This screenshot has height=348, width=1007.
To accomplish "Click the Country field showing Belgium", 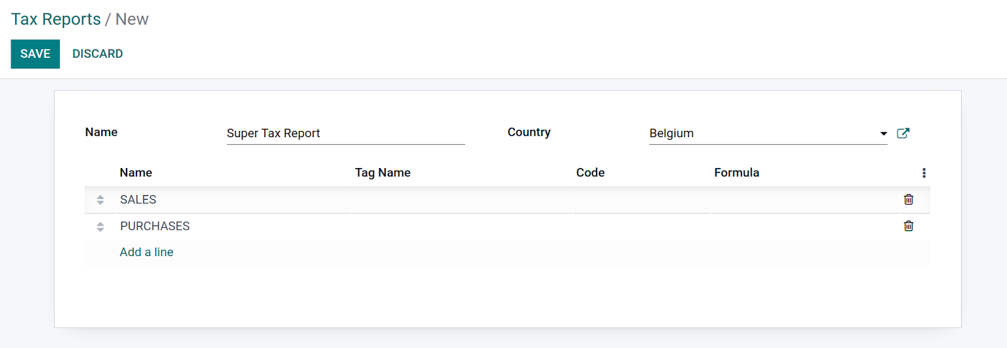I will (768, 133).
